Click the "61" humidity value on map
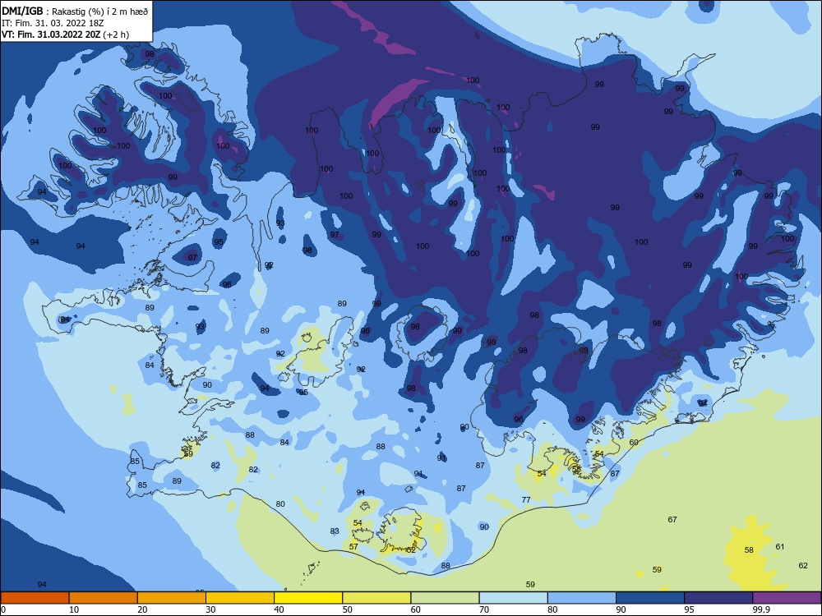The width and height of the screenshot is (822, 616). tap(780, 547)
